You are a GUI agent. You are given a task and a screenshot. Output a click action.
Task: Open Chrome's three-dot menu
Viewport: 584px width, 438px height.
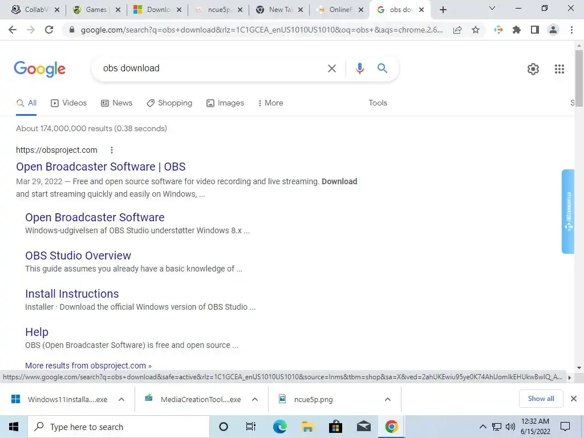point(571,30)
